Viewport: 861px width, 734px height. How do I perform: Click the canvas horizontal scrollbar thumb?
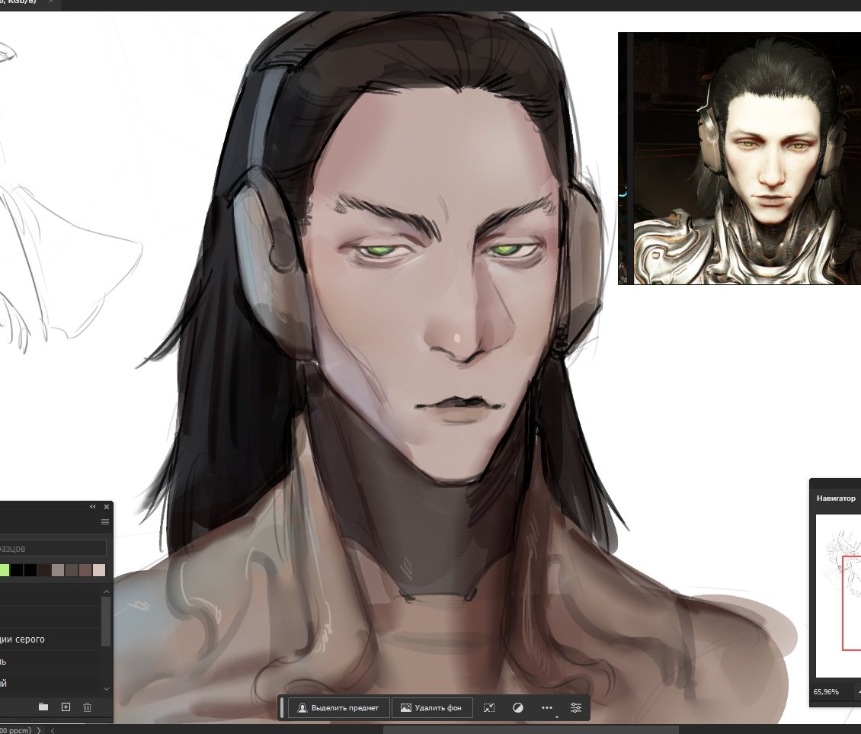tap(530, 730)
